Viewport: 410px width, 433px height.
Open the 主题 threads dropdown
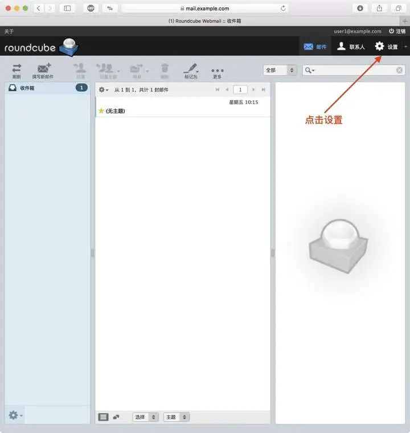[x=177, y=417]
